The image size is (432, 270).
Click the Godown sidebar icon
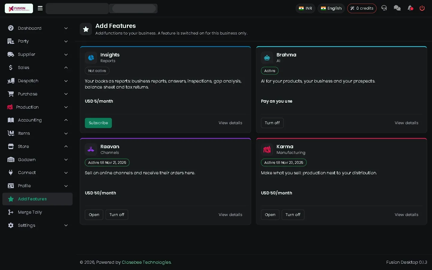click(x=11, y=160)
